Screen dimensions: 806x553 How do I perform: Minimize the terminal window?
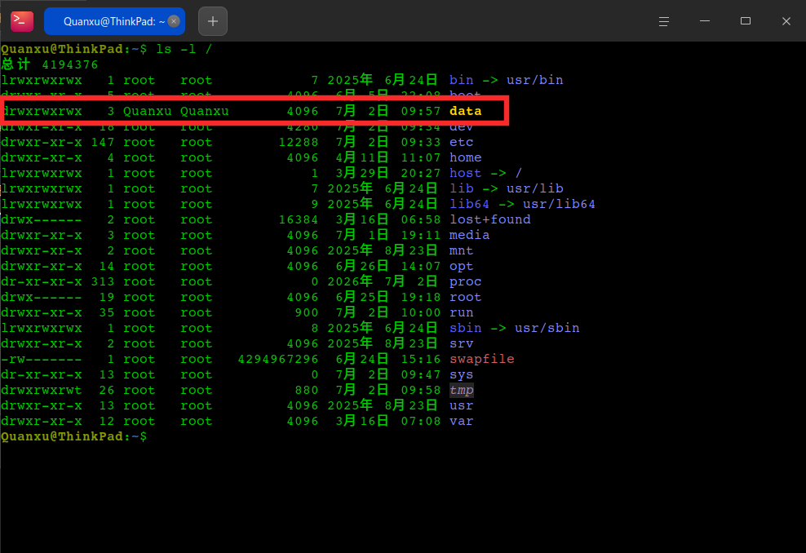point(705,21)
